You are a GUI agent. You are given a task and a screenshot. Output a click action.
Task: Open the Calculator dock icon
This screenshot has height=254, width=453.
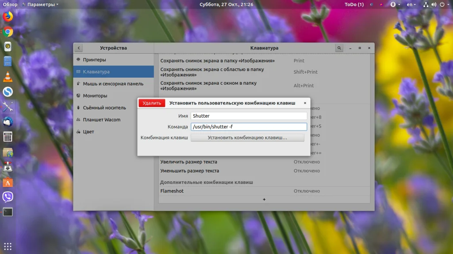coord(8,137)
